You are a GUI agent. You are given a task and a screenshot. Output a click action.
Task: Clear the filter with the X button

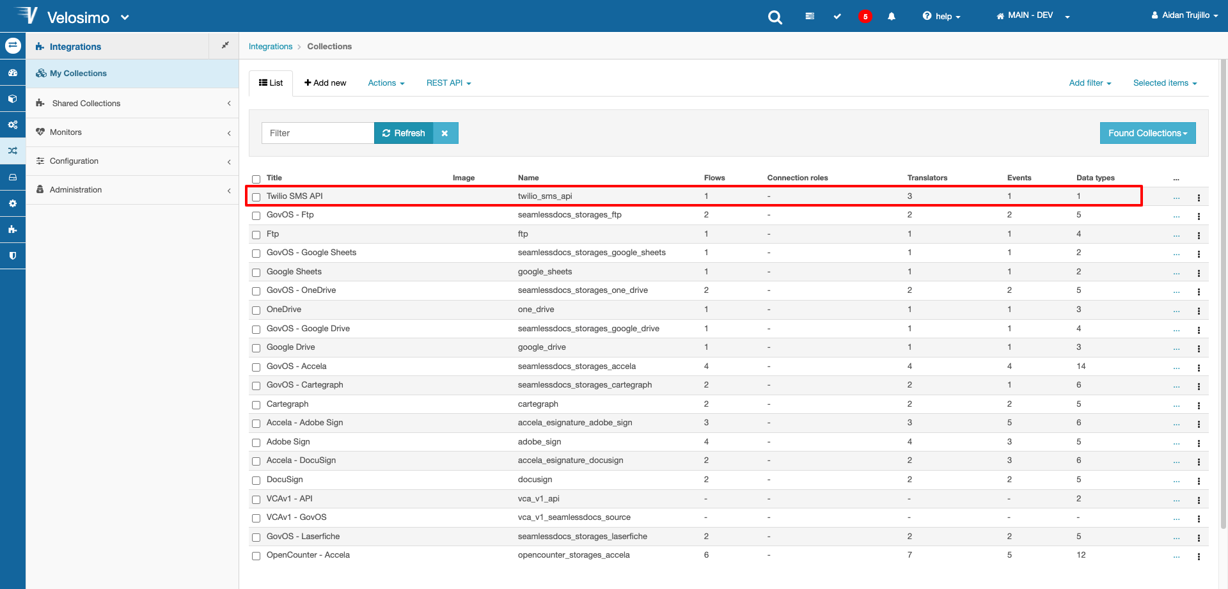[x=445, y=133]
